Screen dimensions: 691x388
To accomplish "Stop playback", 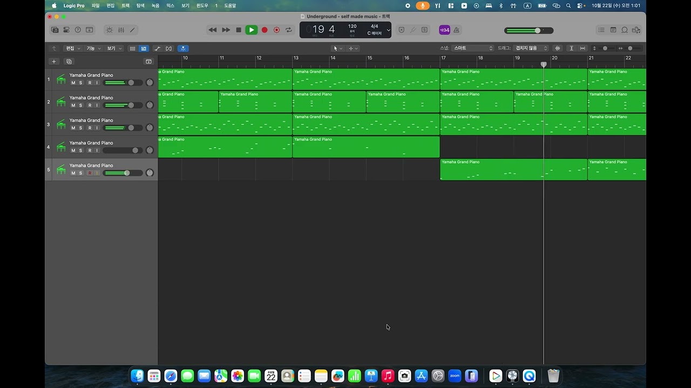I will (x=239, y=30).
